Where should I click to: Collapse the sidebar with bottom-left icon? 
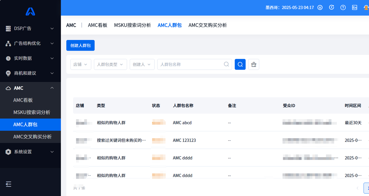(9, 184)
